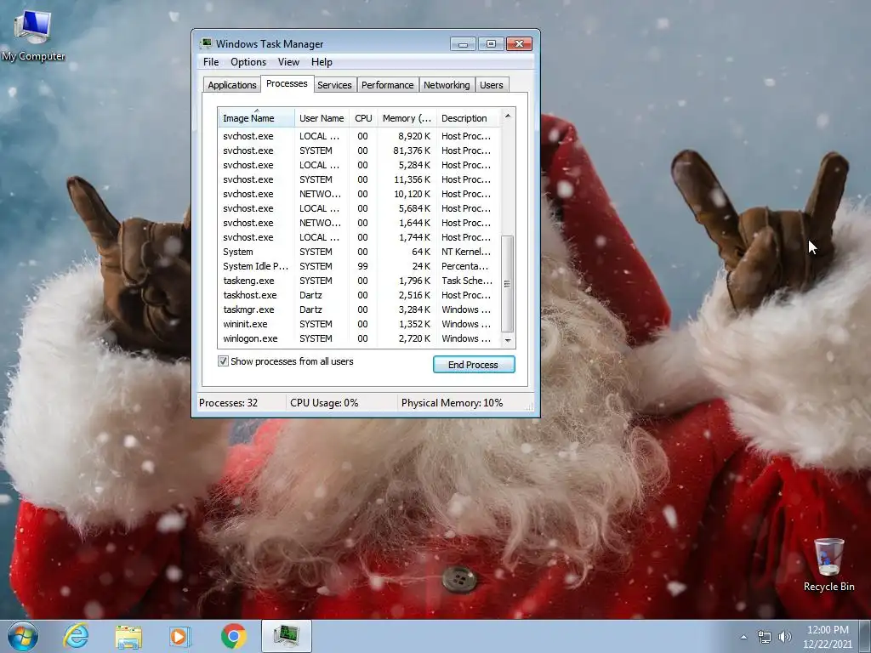Screen dimensions: 871x653
Task: Select the svchost.exe row using 1,644 K
Action: 359,223
